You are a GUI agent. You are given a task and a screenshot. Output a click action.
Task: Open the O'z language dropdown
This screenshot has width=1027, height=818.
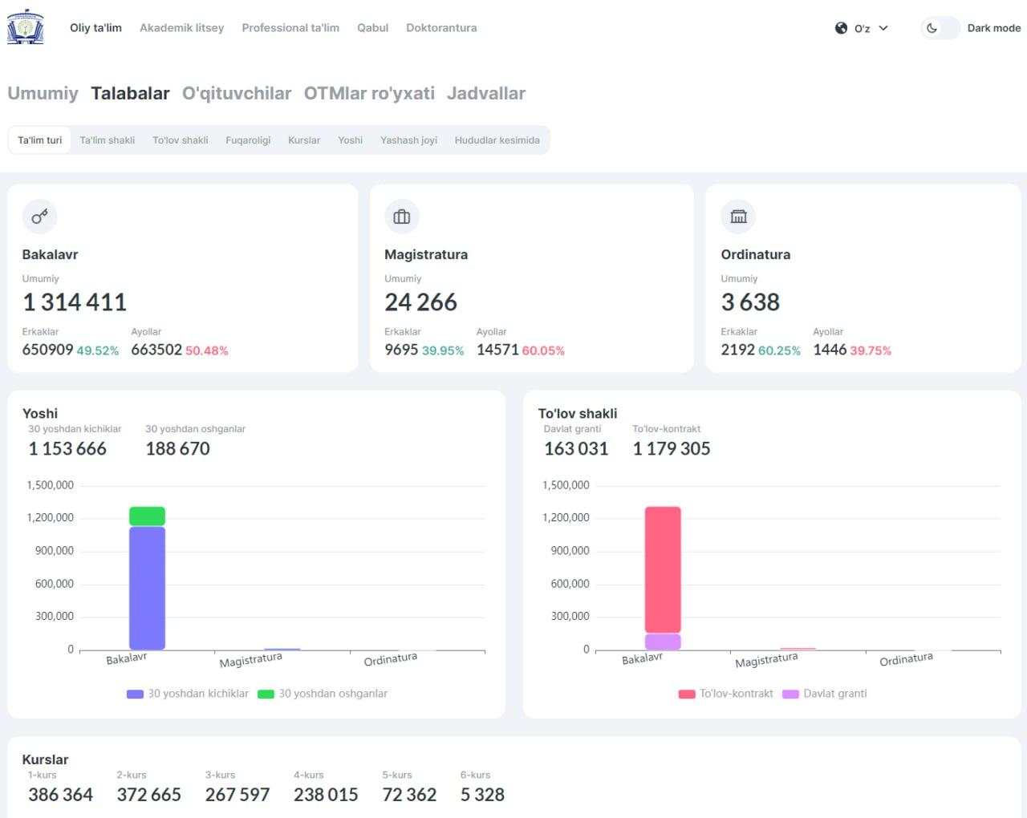(862, 28)
